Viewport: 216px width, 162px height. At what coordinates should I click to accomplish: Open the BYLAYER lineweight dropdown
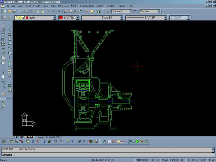coord(146,18)
